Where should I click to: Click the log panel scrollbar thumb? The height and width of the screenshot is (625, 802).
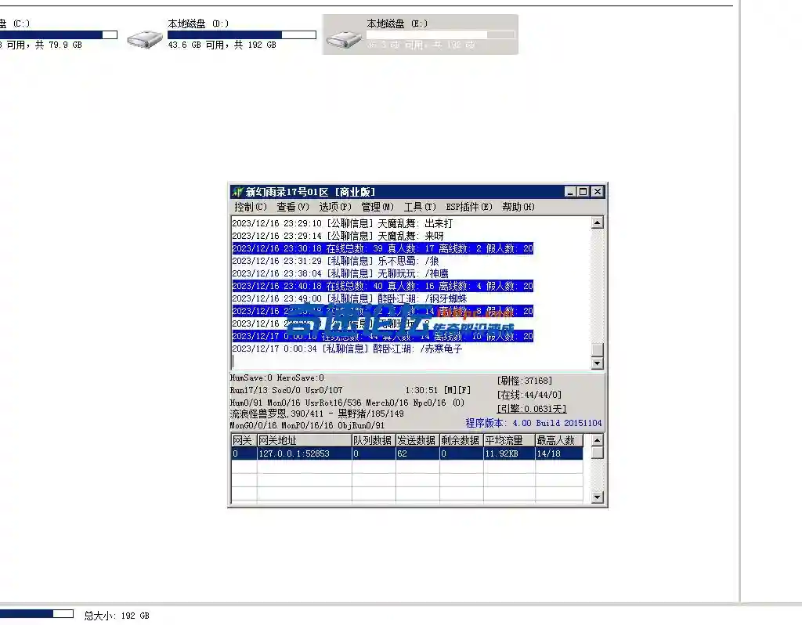[x=597, y=350]
